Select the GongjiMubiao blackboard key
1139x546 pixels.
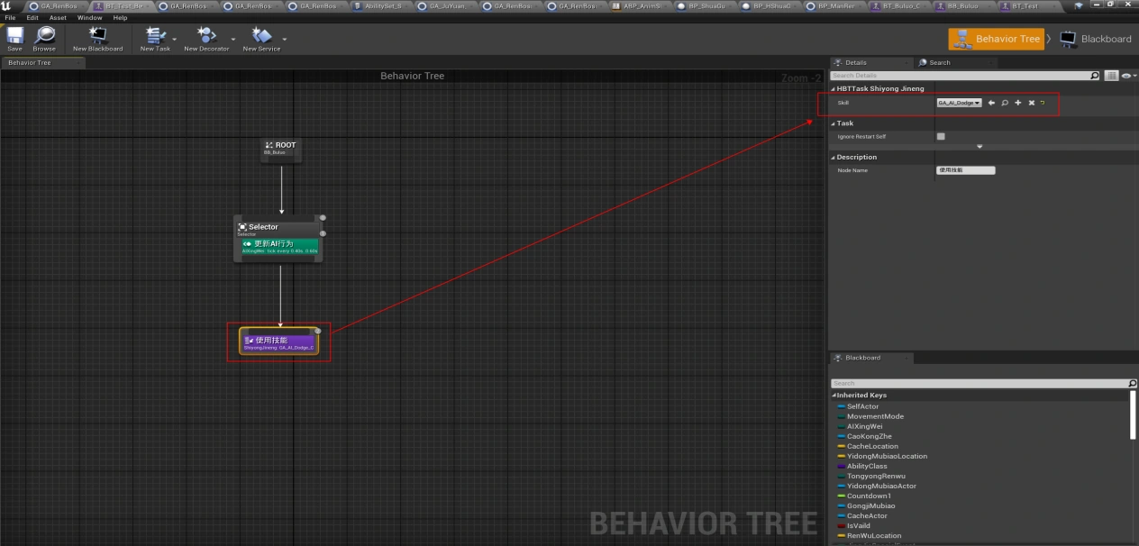click(870, 505)
